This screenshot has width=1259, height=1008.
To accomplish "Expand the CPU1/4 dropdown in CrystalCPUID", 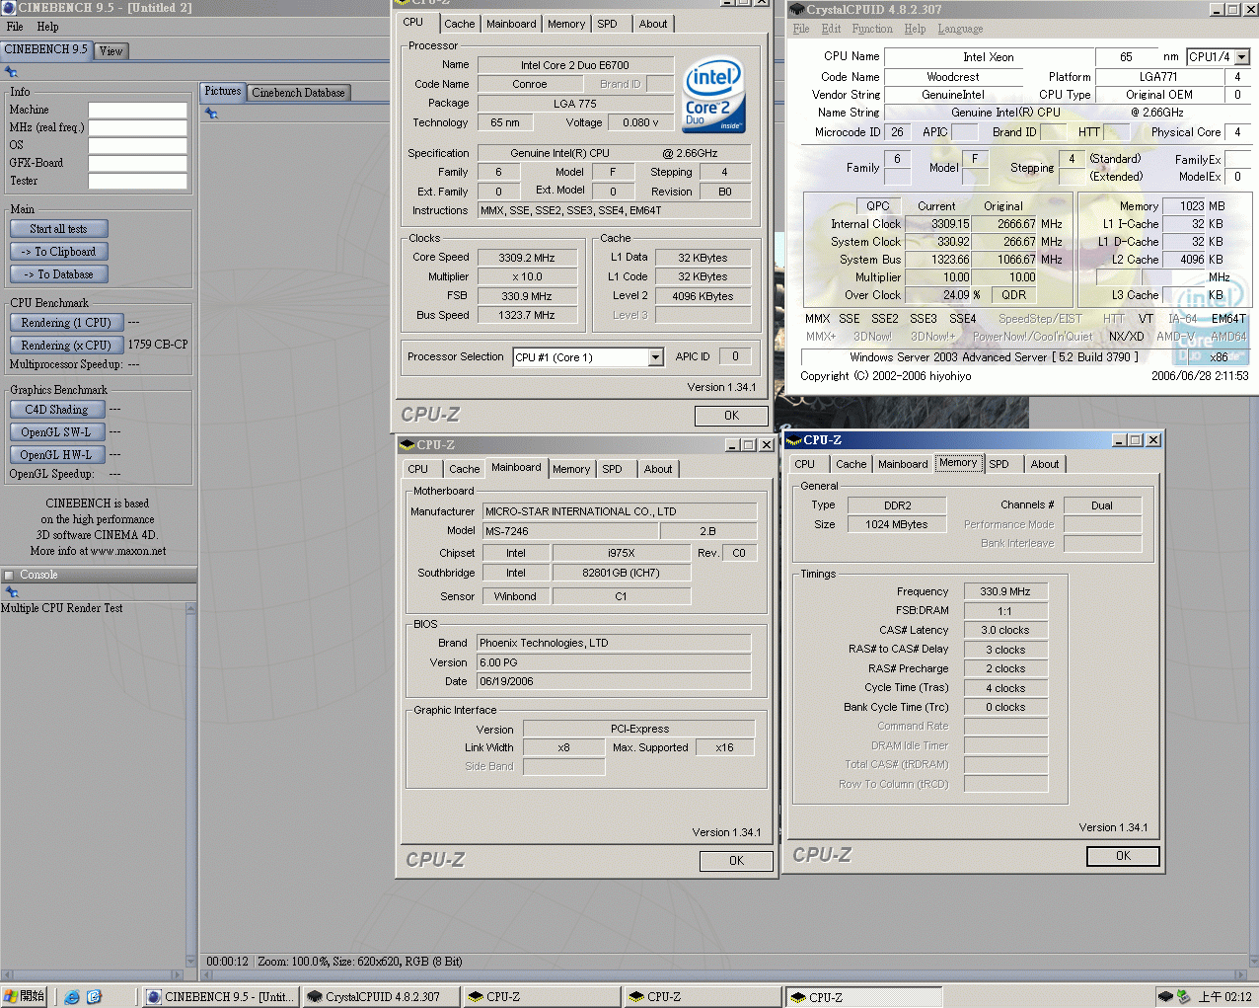I will coord(1242,57).
